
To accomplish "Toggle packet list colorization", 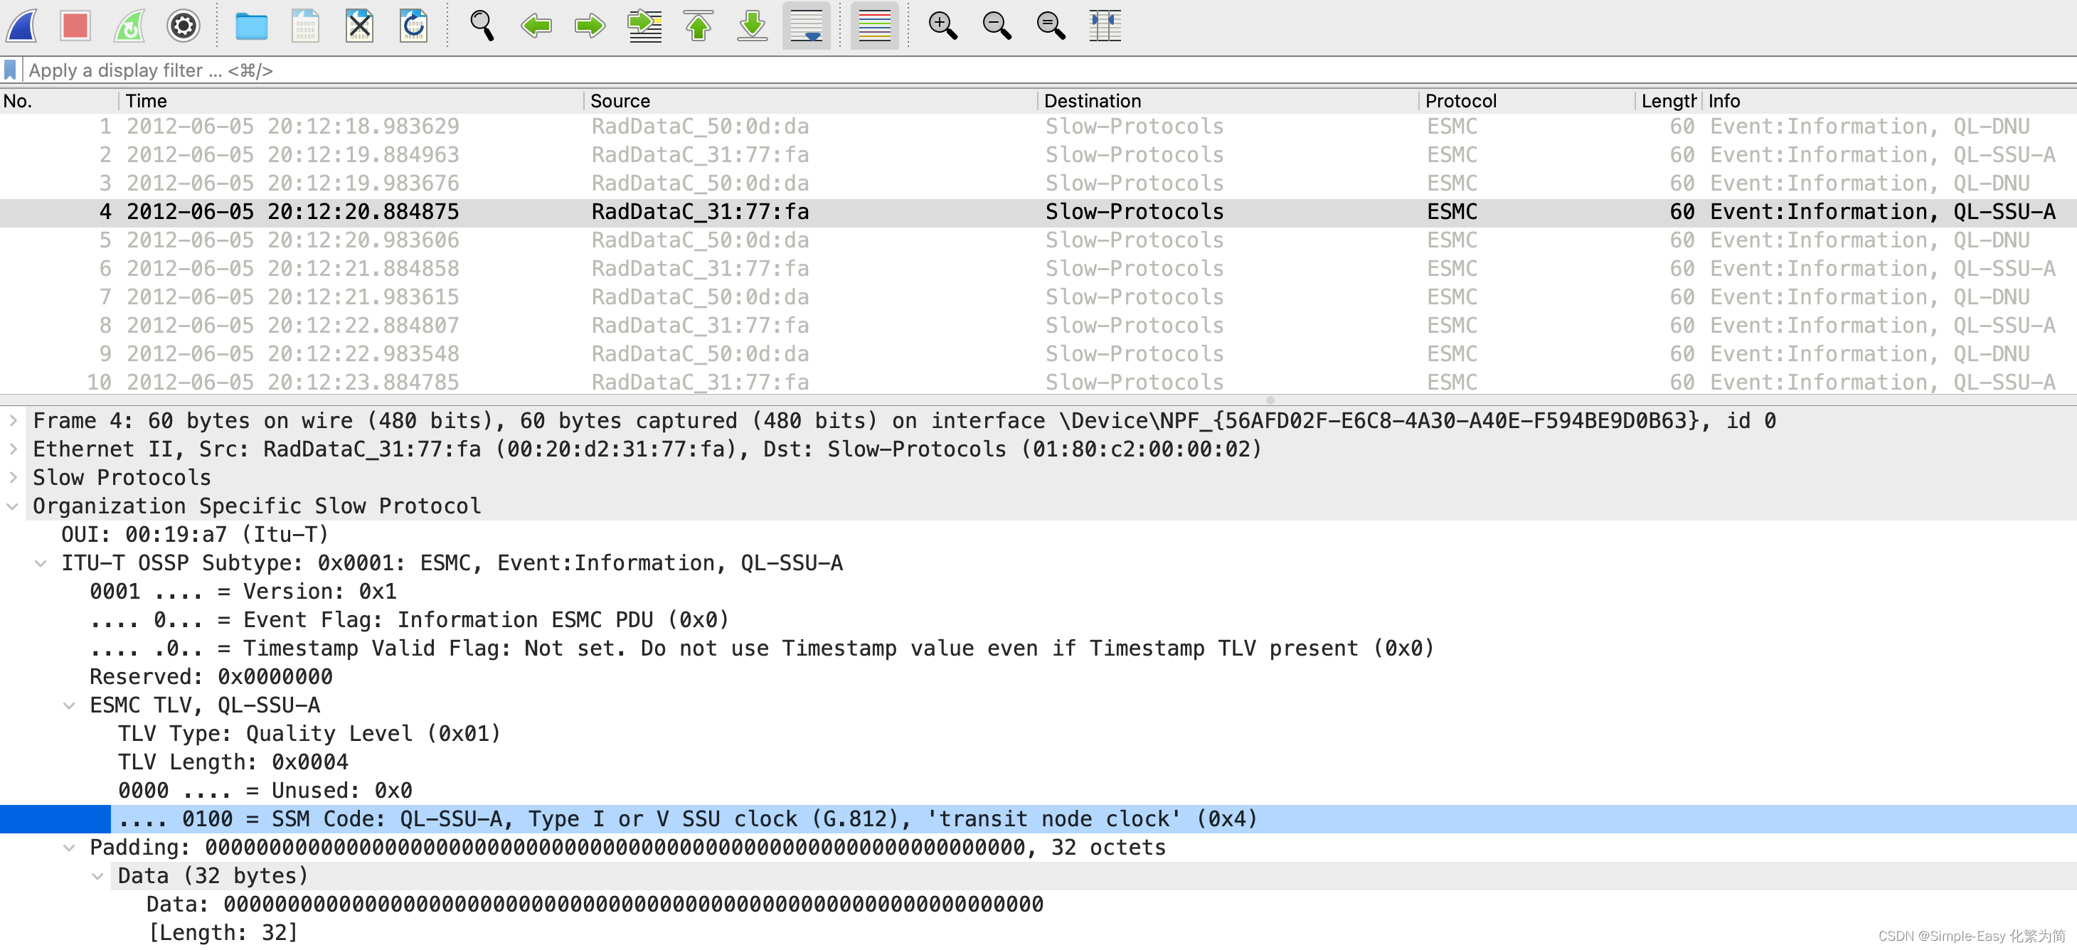I will (x=874, y=26).
